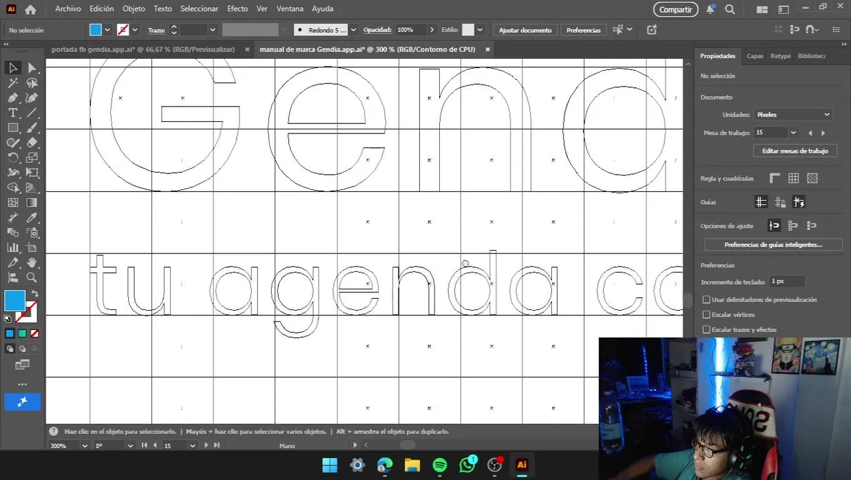851x480 pixels.
Task: Select the Zoom tool magnifier
Action: (32, 278)
